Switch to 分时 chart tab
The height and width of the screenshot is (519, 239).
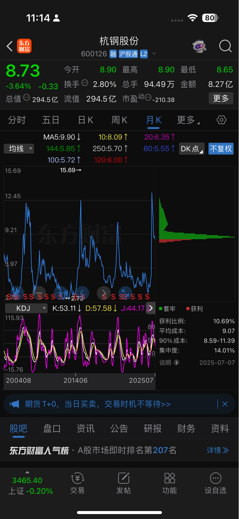17,120
